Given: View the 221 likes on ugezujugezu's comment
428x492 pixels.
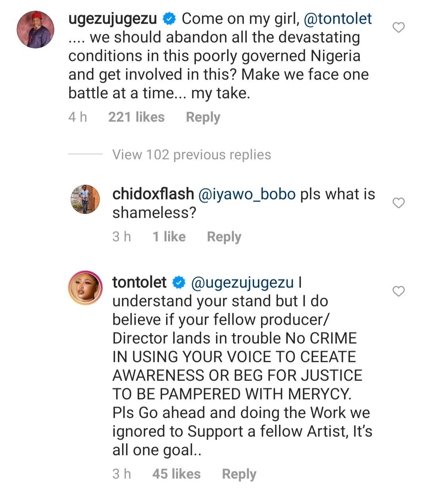Looking at the screenshot, I should [x=137, y=117].
